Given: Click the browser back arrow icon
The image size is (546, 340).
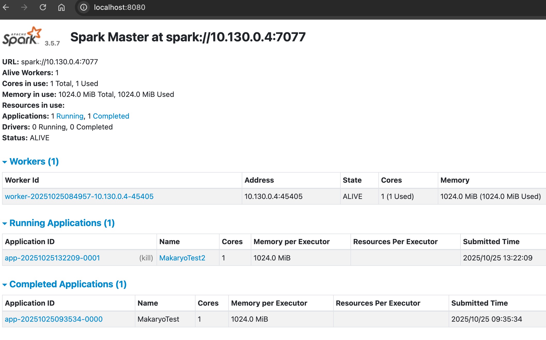Looking at the screenshot, I should pyautogui.click(x=6, y=7).
